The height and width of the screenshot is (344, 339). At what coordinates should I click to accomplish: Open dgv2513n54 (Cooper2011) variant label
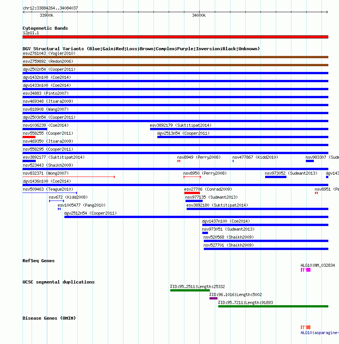(183, 133)
